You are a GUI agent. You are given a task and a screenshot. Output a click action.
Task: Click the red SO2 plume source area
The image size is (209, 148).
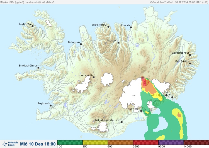coord(145,82)
